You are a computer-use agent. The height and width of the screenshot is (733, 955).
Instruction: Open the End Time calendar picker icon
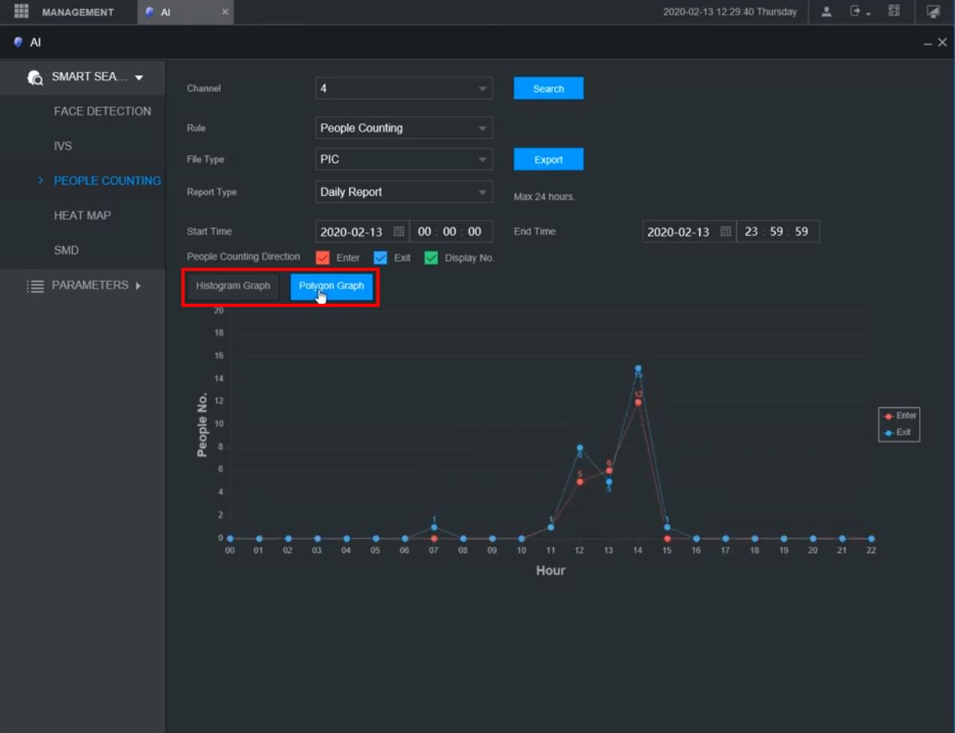pyautogui.click(x=725, y=232)
